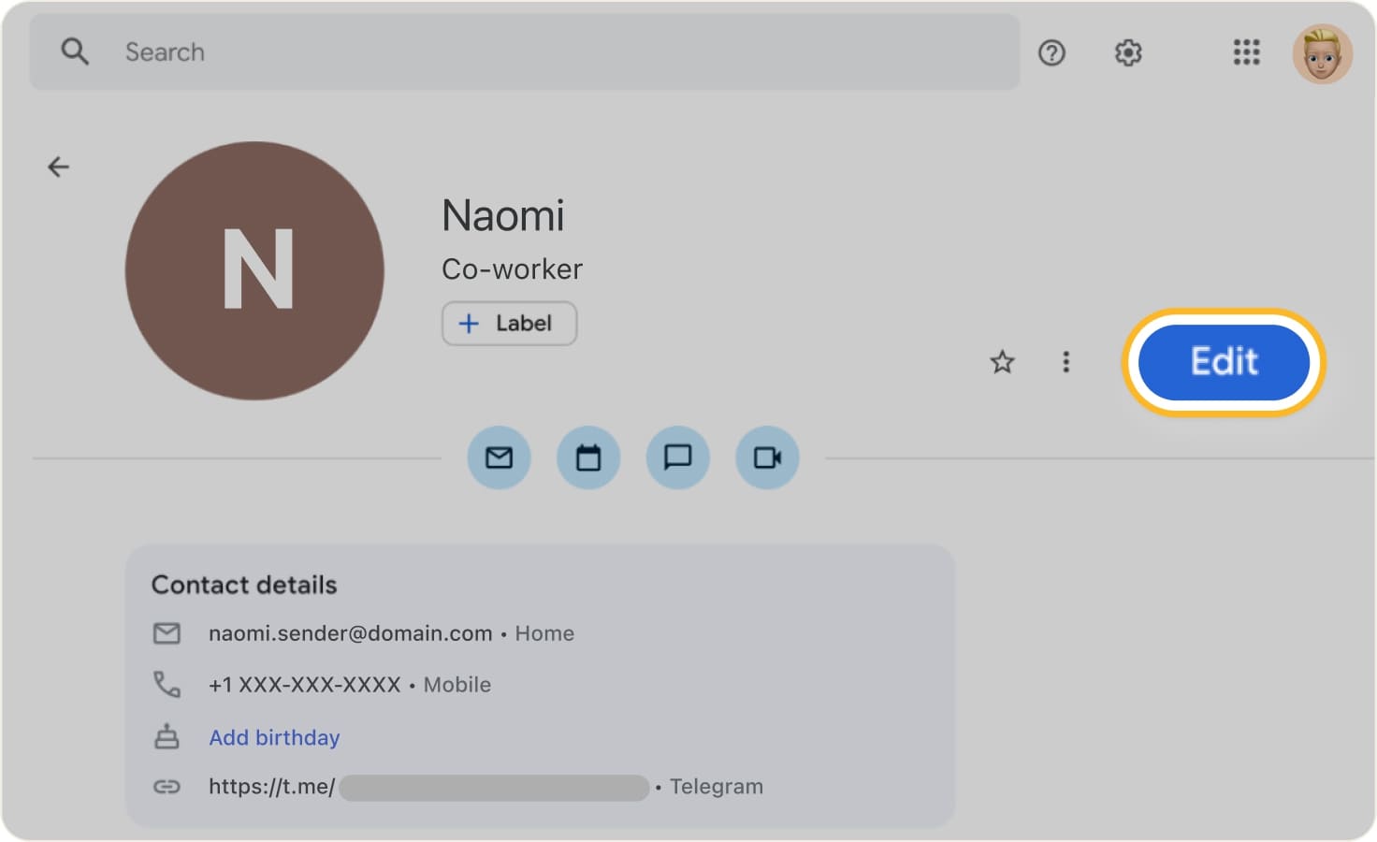Open the email compose action for Naomi
The height and width of the screenshot is (842, 1377).
499,457
